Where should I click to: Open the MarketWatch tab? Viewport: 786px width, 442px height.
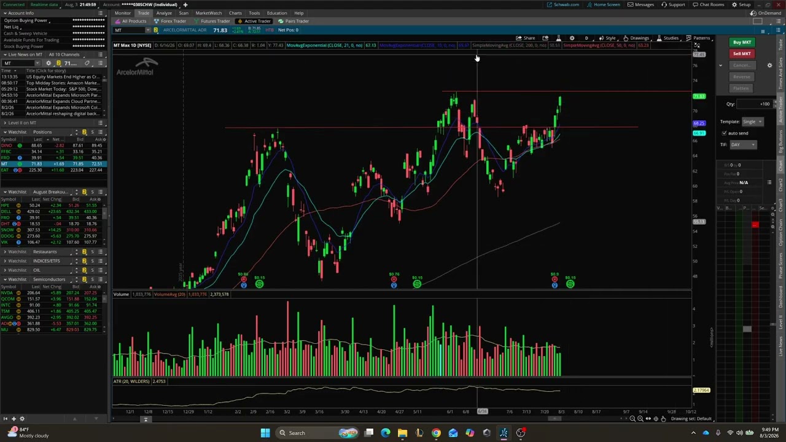tap(209, 13)
